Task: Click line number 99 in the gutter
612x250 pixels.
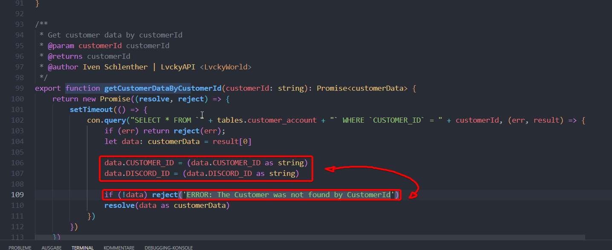Action: point(19,88)
